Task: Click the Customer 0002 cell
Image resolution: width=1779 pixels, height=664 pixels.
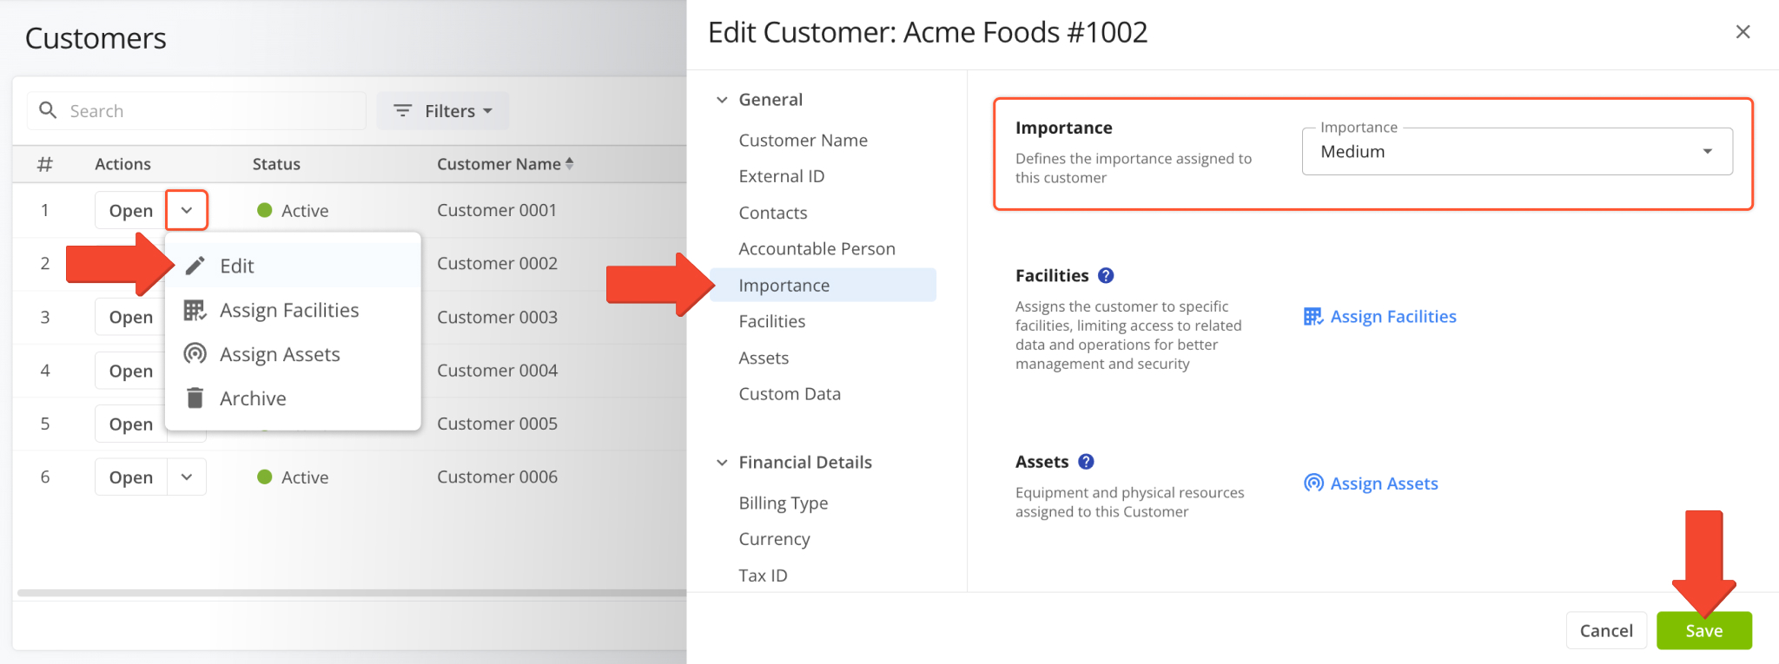Action: pyautogui.click(x=497, y=263)
